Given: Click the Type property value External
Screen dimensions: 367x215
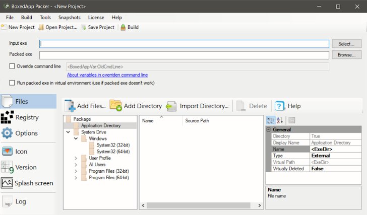Looking at the screenshot, I should pos(335,156).
